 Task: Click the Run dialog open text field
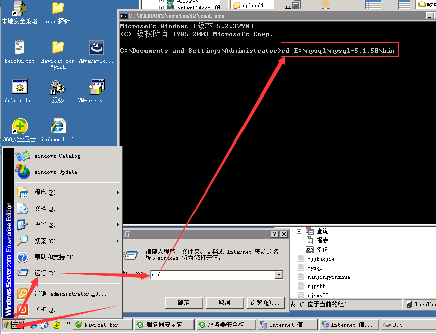(213, 275)
